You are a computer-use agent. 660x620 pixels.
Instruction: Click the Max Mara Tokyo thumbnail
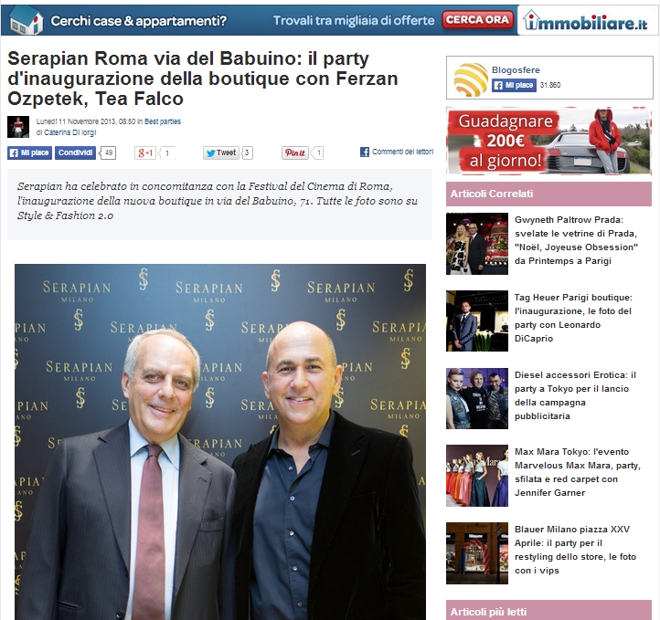pos(477,476)
